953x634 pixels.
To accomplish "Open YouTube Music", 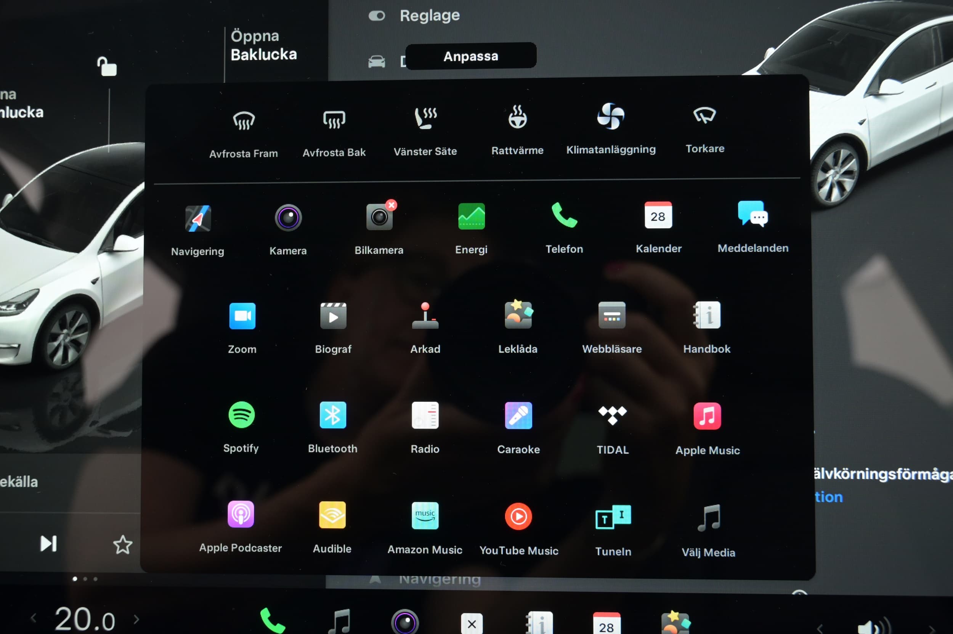I will pos(519,530).
